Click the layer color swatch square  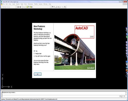[x=32, y=7]
